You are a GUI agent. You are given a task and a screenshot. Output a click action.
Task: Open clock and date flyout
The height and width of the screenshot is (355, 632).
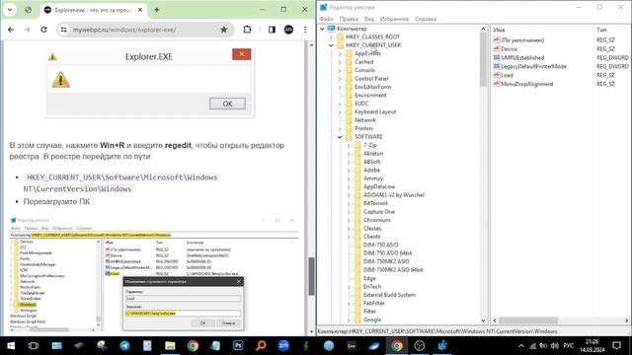pyautogui.click(x=592, y=346)
